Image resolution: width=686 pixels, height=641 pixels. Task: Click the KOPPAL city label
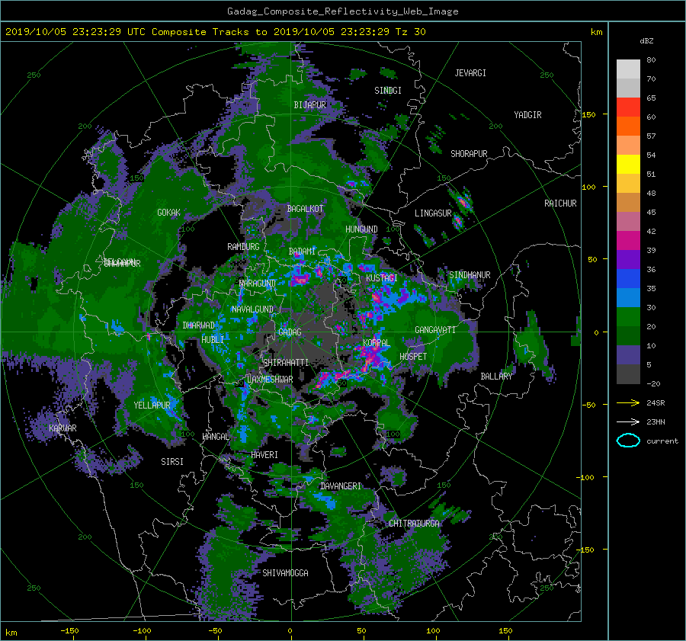[x=377, y=343]
